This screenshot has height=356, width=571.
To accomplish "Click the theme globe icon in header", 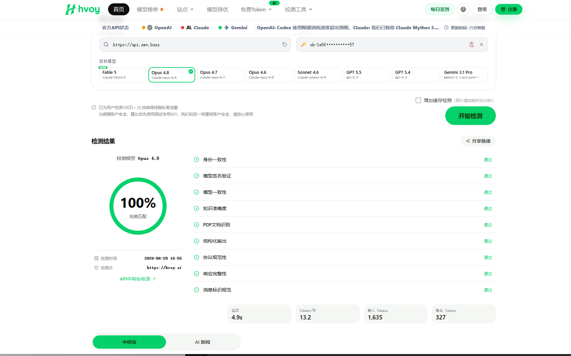I will click(x=463, y=9).
